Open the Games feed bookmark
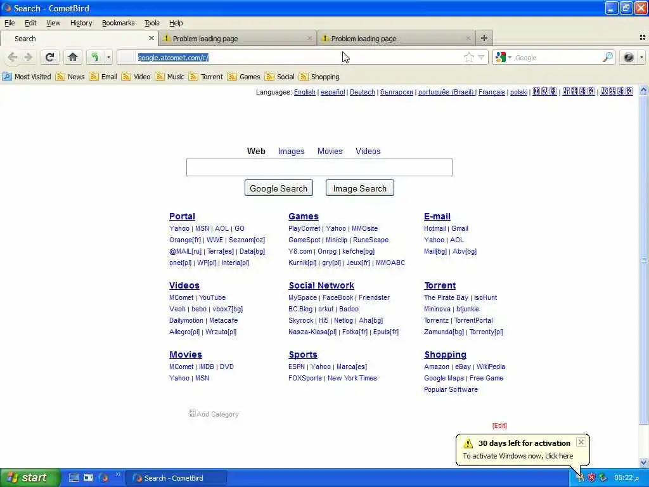The width and height of the screenshot is (649, 487). [x=244, y=77]
